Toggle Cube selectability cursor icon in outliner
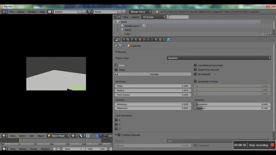 tap(267, 34)
